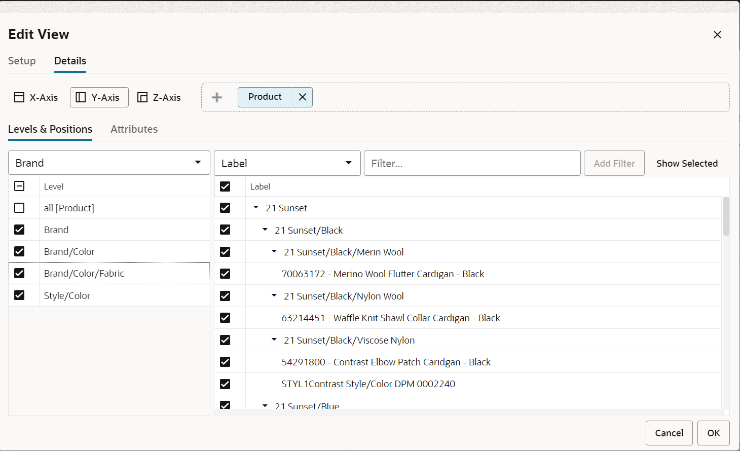Collapse the 21 Sunset/Black node

click(265, 230)
